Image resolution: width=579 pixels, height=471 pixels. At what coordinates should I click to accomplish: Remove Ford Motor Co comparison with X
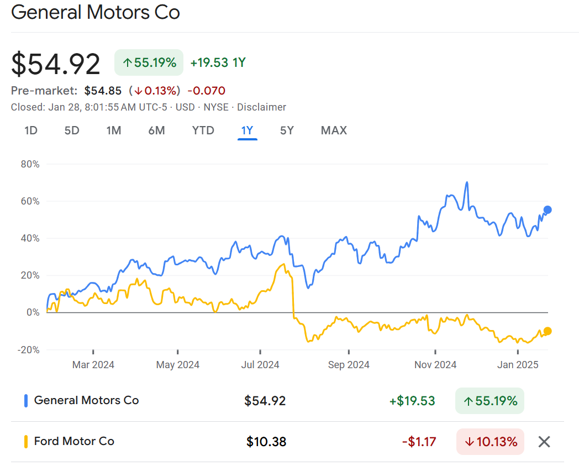coord(544,442)
